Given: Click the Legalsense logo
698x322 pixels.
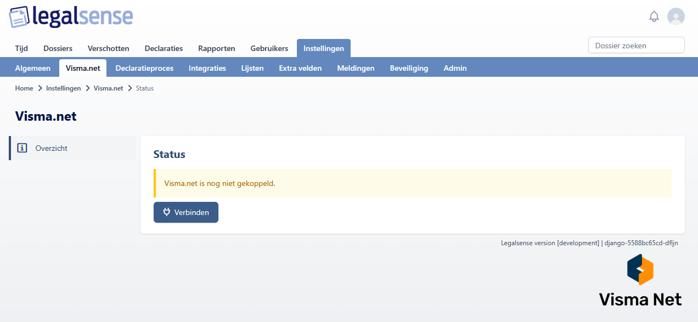Looking at the screenshot, I should (71, 16).
